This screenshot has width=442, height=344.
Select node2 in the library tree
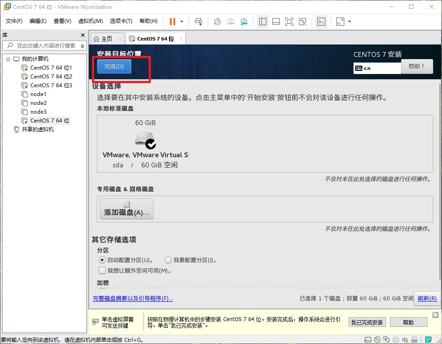(38, 103)
